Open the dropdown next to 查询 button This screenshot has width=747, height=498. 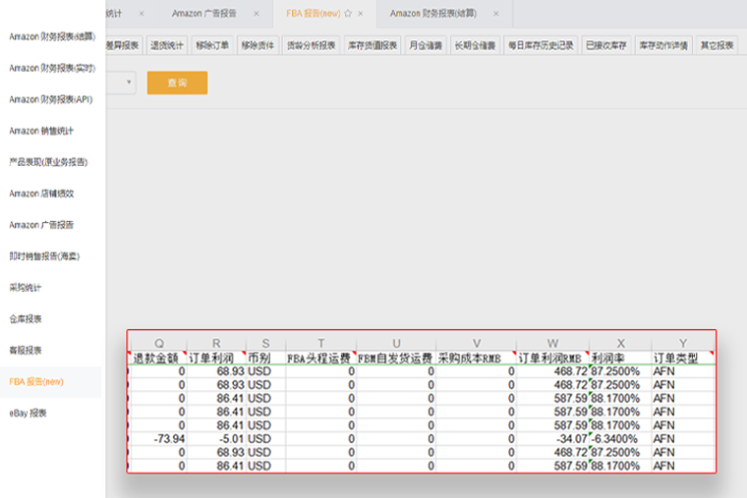click(129, 83)
